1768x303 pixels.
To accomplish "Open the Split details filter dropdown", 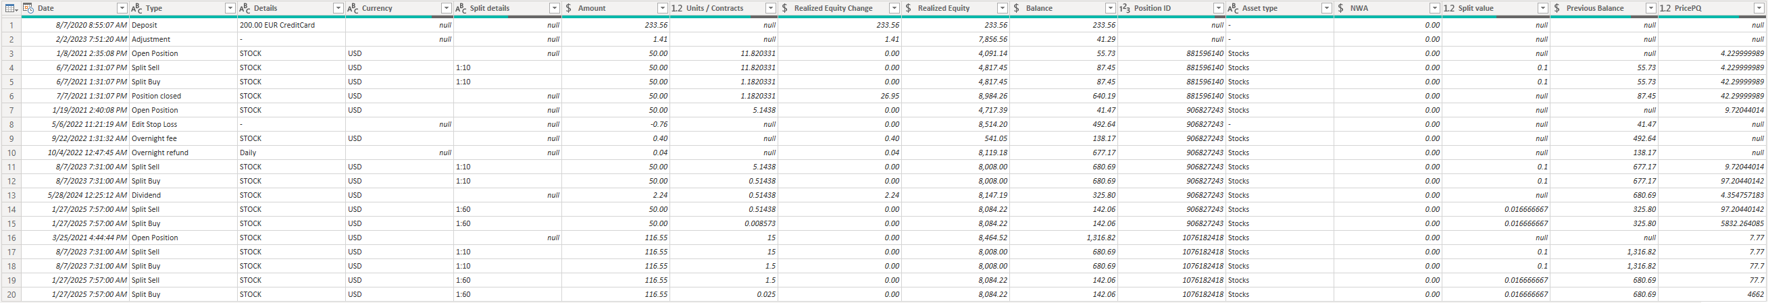I will click(555, 8).
